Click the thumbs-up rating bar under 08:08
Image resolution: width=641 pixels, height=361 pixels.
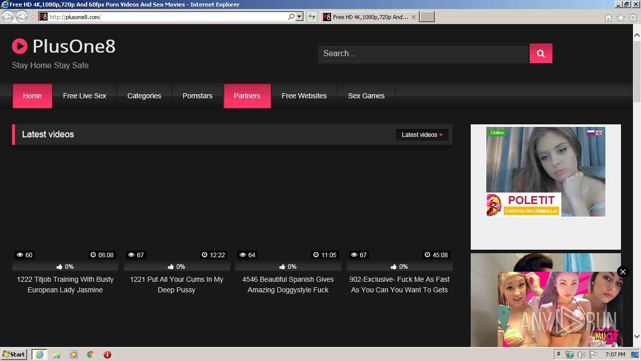[x=65, y=267]
